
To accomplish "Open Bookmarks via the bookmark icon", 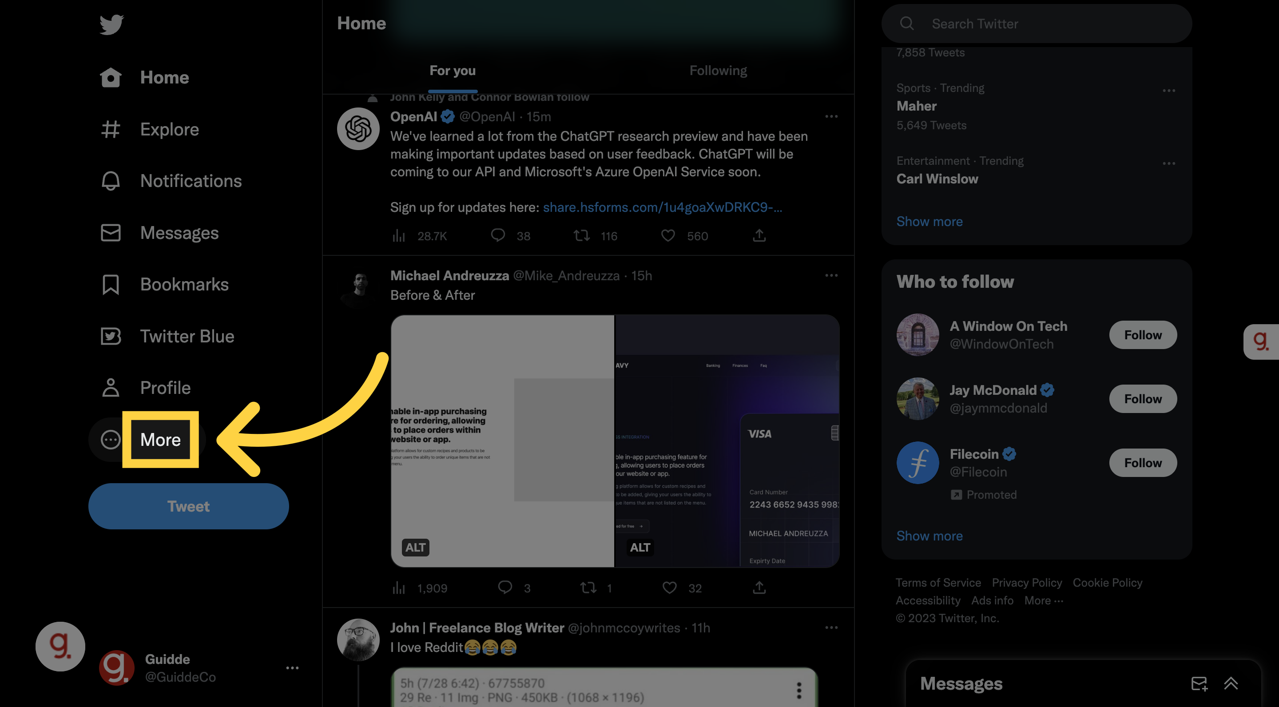I will point(111,284).
